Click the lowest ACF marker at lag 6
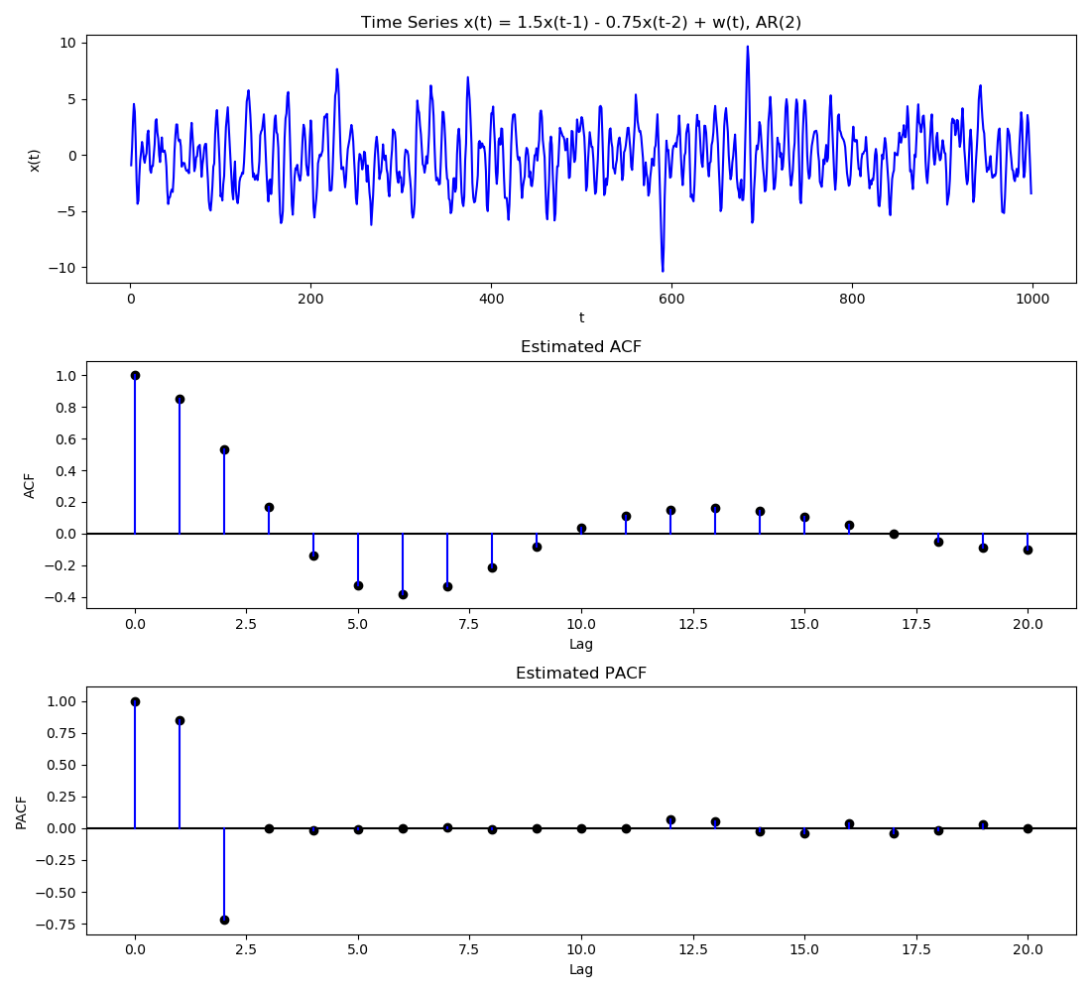Screen dimensions: 1091x992 coord(403,594)
